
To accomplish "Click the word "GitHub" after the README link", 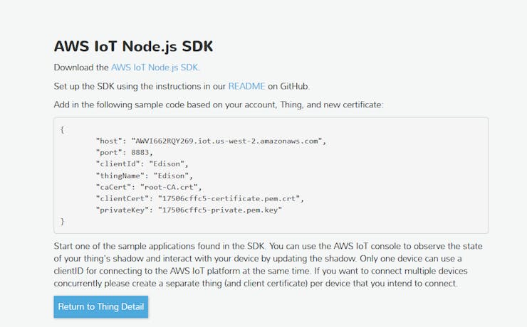I will pyautogui.click(x=294, y=86).
